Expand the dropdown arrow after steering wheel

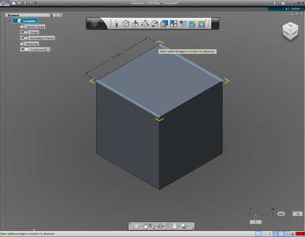pos(140,226)
